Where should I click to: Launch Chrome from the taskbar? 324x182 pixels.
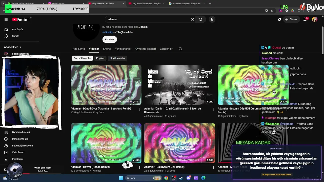166,178
